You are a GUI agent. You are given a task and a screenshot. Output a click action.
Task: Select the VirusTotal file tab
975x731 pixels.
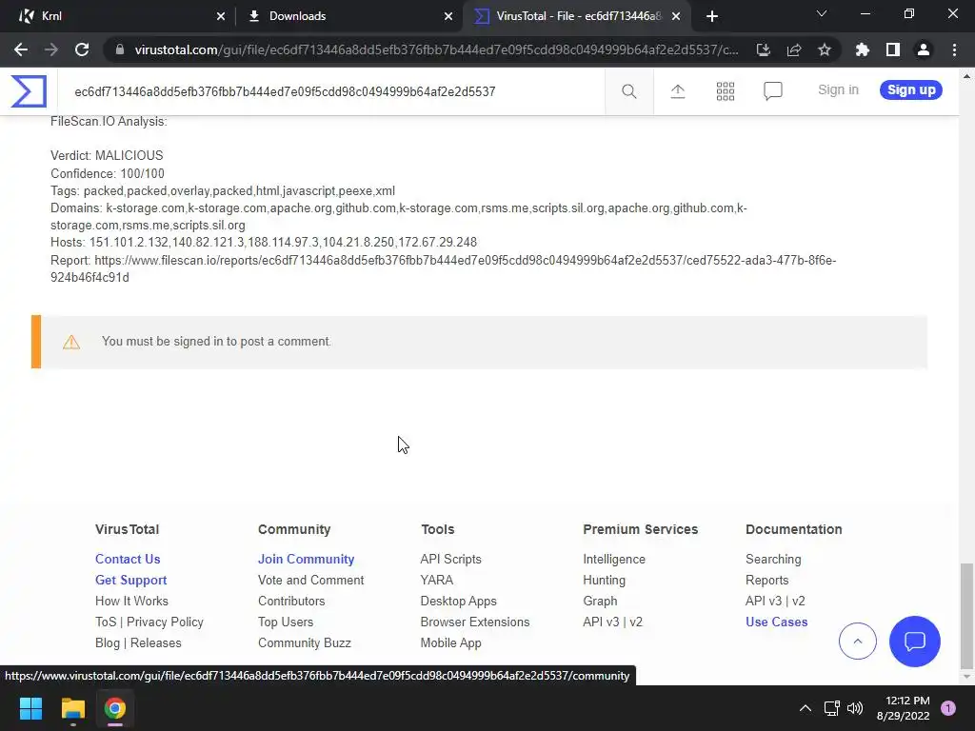pyautogui.click(x=576, y=16)
